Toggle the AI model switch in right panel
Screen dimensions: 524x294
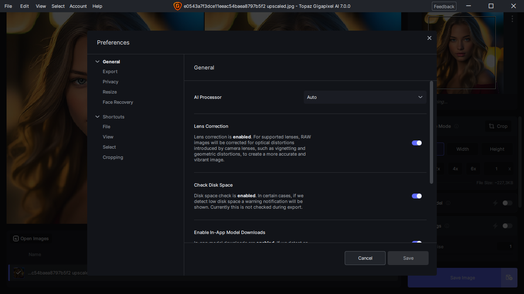click(507, 203)
